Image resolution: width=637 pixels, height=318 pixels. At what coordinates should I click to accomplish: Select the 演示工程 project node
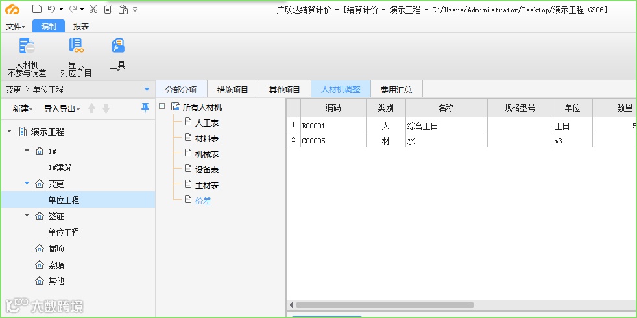click(47, 132)
